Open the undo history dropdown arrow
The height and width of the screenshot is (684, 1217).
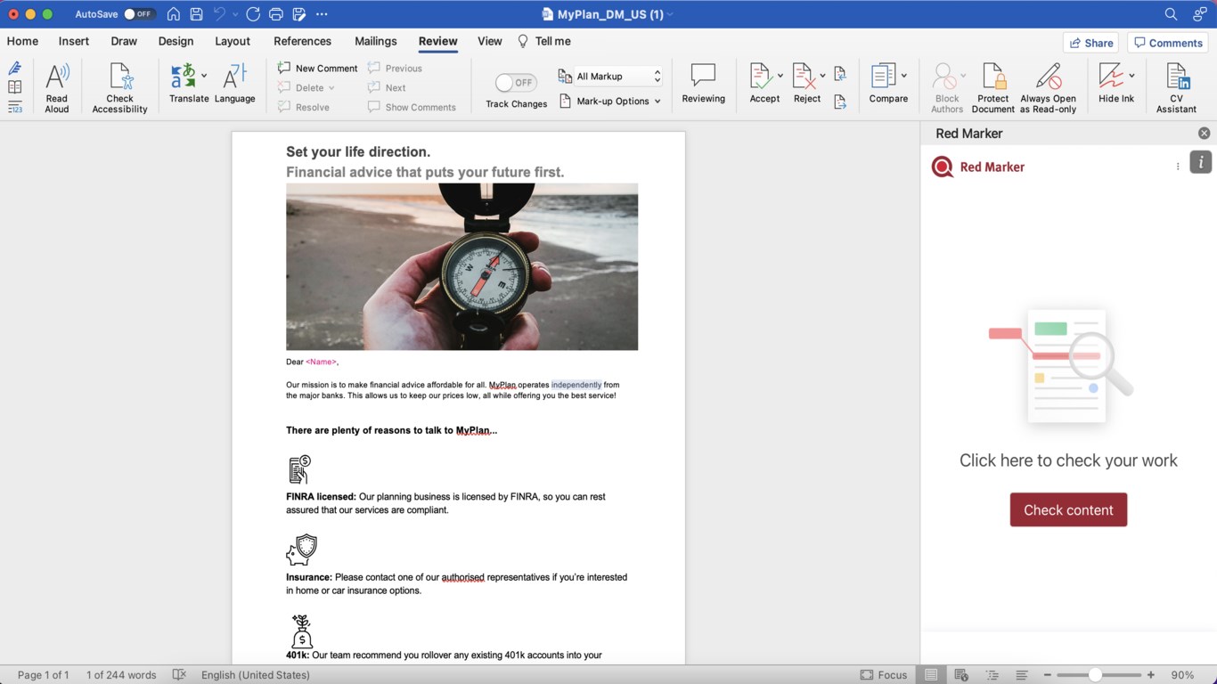(235, 14)
